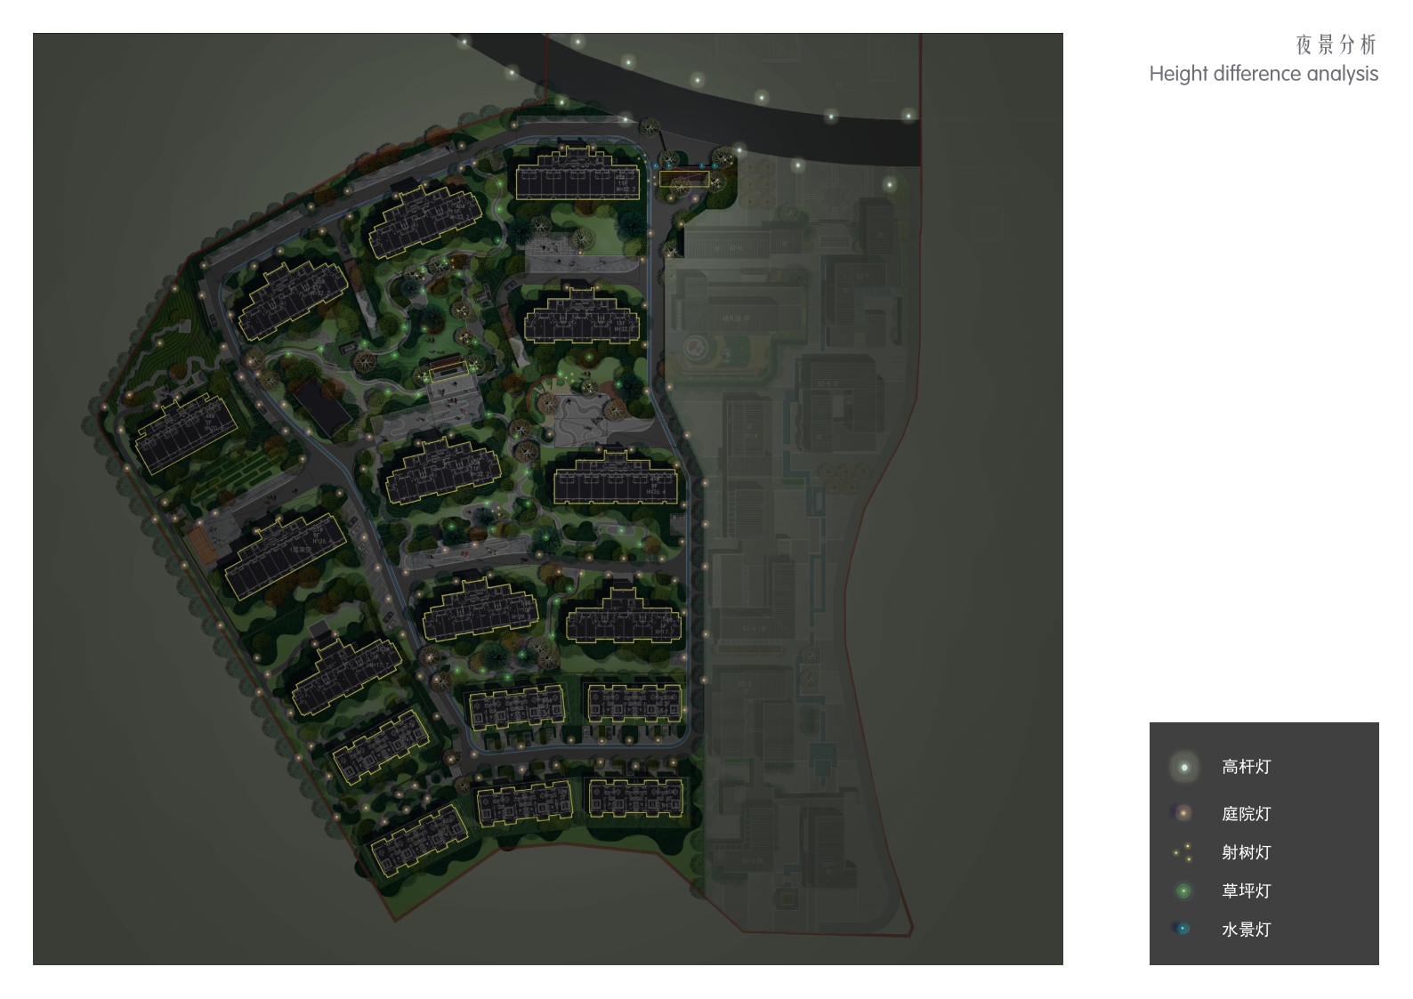Click the 水景灯 blue legend icon

1183,929
